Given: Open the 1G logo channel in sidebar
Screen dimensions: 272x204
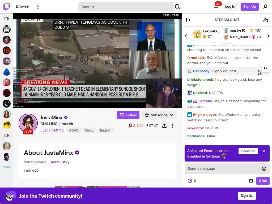Looking at the screenshot, I should [x=7, y=50].
